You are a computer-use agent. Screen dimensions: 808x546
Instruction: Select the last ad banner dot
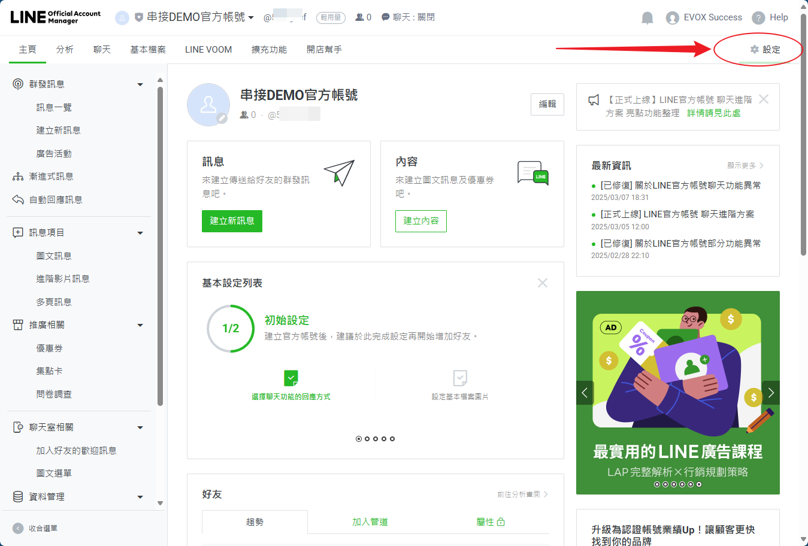click(x=699, y=484)
